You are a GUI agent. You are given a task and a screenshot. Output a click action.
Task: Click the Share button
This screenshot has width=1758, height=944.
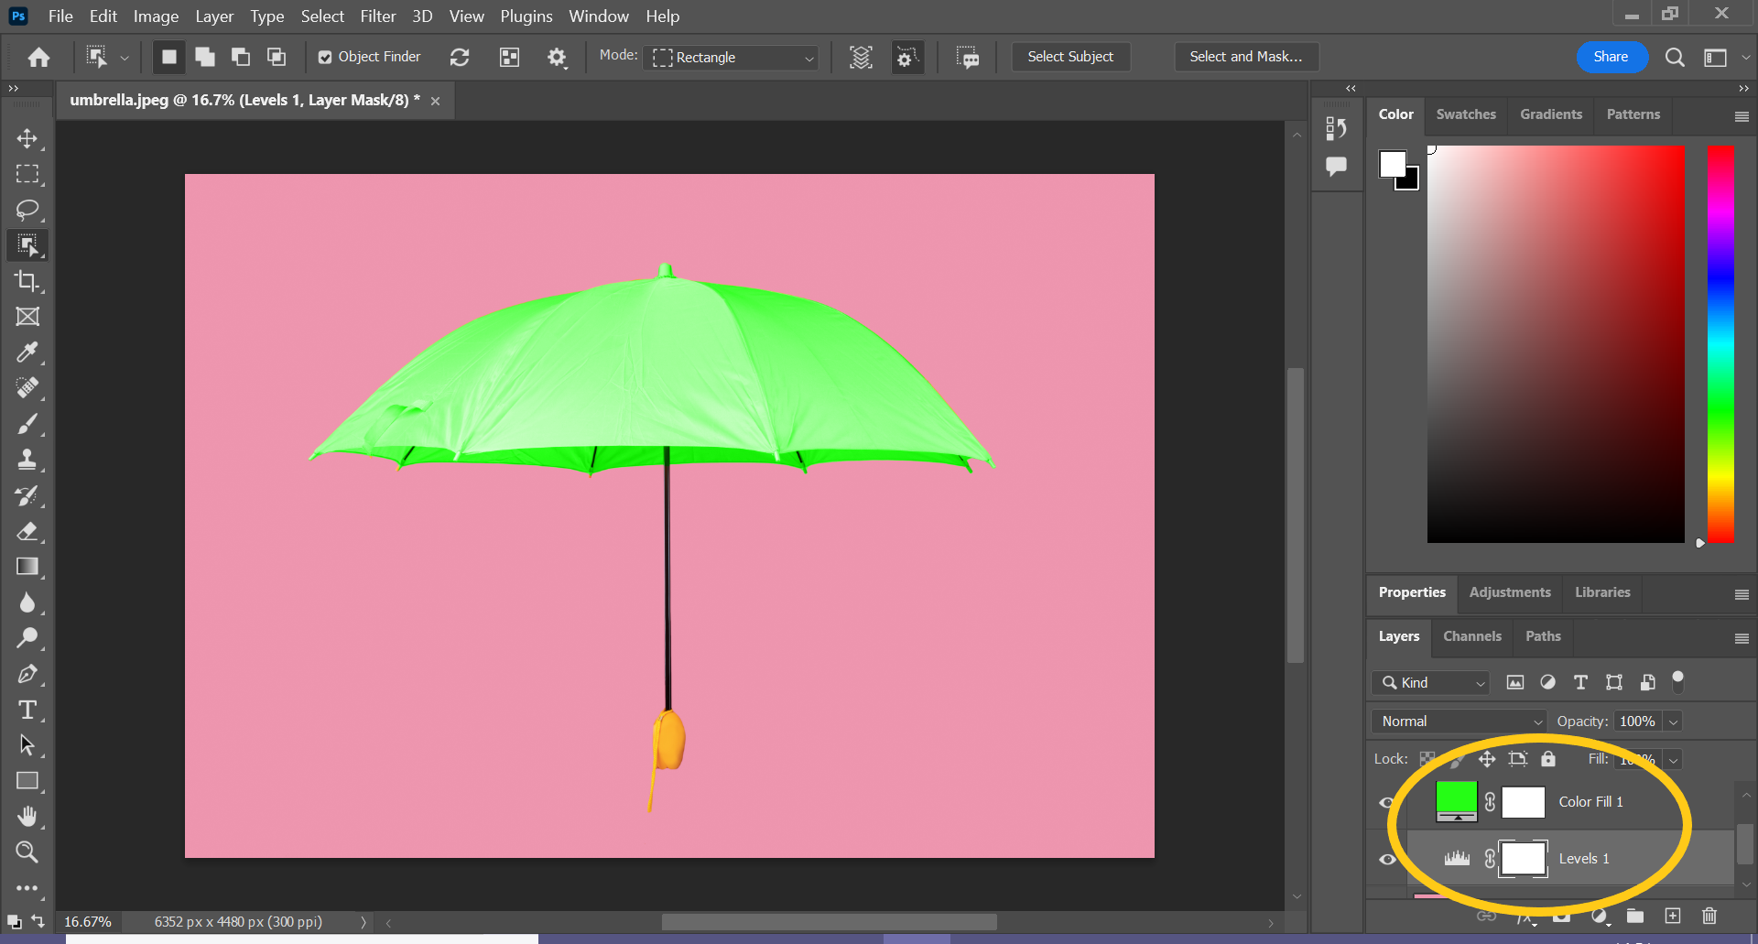coord(1611,57)
